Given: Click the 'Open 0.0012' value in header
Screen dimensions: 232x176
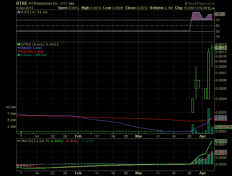Looking at the screenshot, I should click(69, 8).
